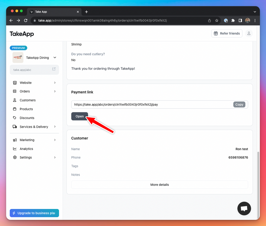Click the Analytics chart icon
The width and height of the screenshot is (266, 226).
click(x=15, y=149)
